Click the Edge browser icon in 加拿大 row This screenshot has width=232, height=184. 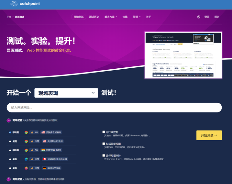pos(26,159)
